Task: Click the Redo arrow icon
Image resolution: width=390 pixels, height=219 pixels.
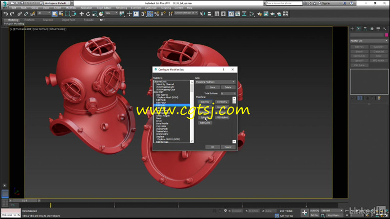Action: (12, 14)
